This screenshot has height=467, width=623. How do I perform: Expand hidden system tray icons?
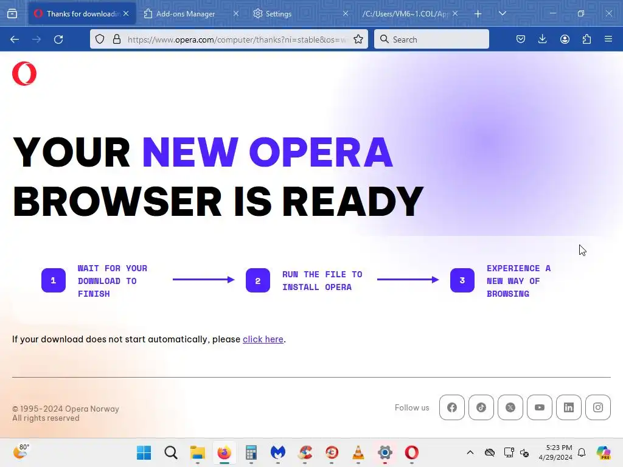(470, 452)
